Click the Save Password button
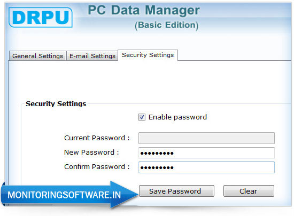This screenshot has width=294, height=216. pos(176,191)
